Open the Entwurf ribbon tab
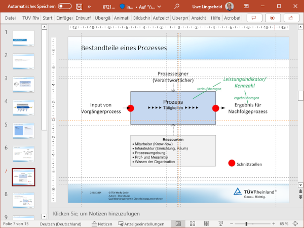The height and width of the screenshot is (228, 304). pyautogui.click(x=83, y=18)
